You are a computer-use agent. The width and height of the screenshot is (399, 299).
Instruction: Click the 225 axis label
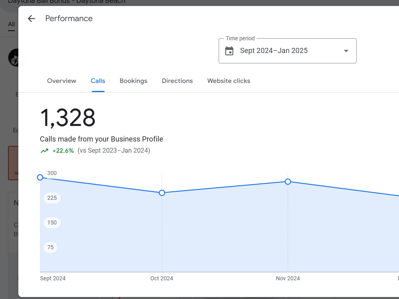tap(52, 198)
